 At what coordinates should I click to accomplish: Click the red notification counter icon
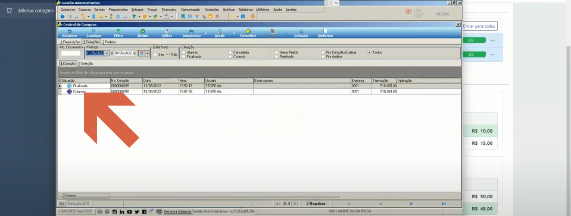(408, 12)
